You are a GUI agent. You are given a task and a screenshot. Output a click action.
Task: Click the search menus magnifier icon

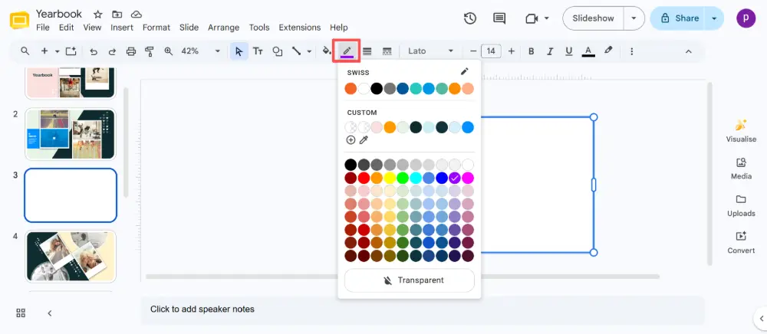(x=25, y=51)
